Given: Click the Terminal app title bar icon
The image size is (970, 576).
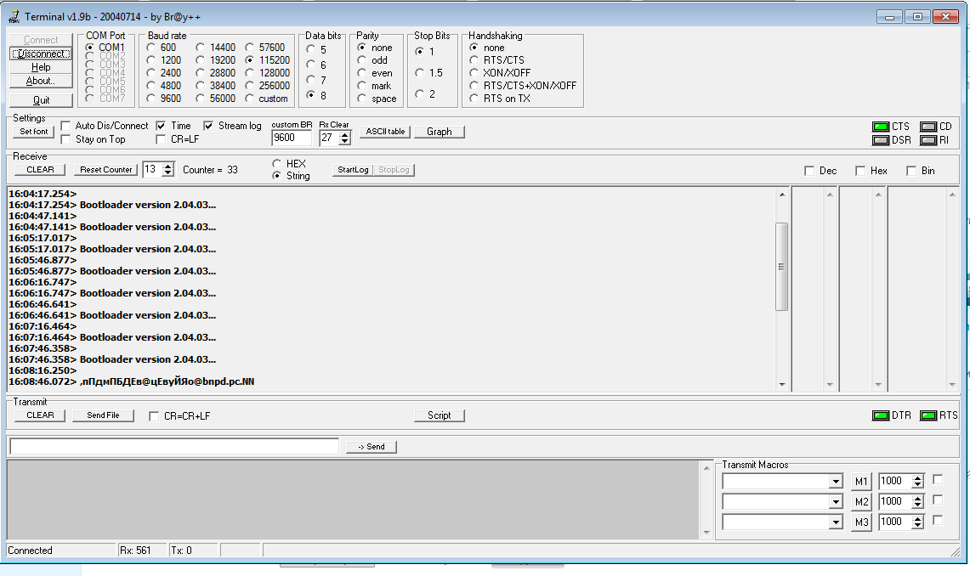Looking at the screenshot, I should [13, 16].
